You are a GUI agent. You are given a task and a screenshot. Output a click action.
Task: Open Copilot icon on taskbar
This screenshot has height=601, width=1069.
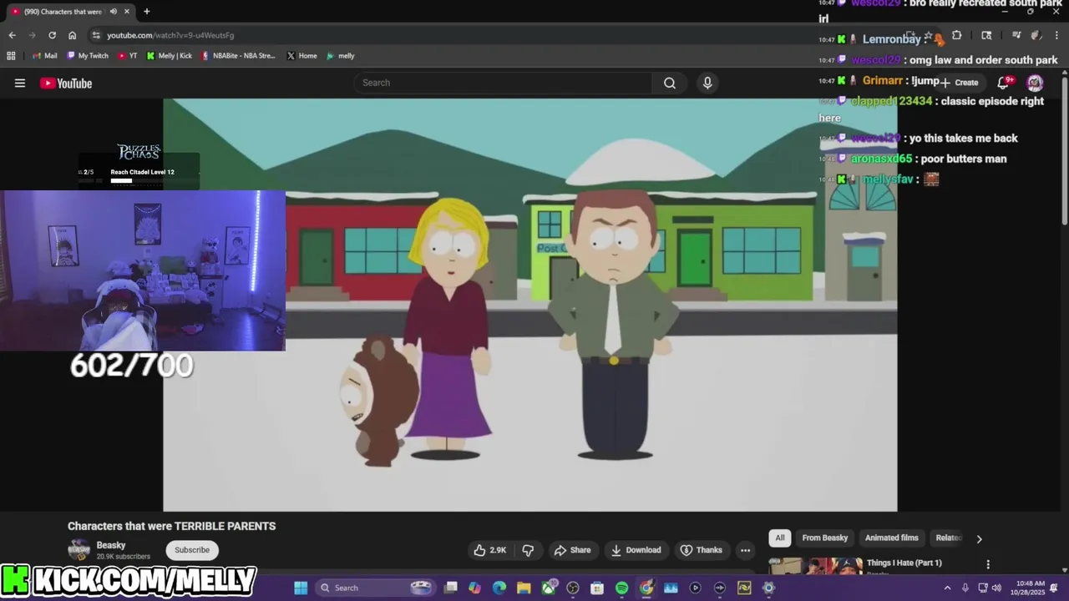[x=474, y=588]
